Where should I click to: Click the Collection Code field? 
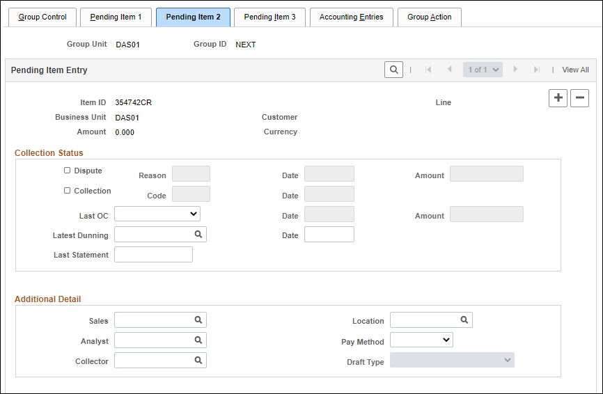pyautogui.click(x=191, y=194)
